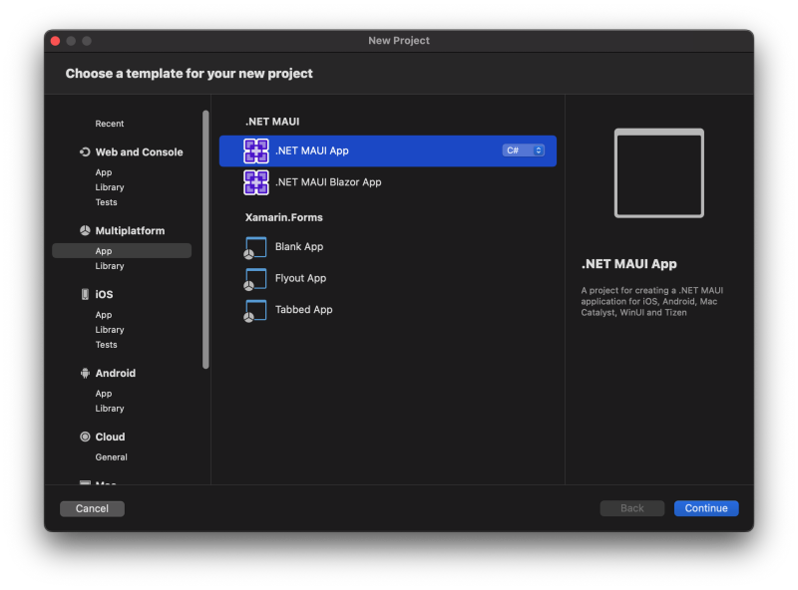Select General under Cloud
The image size is (798, 590).
pos(111,457)
